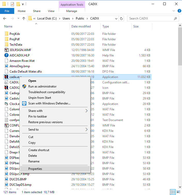Refresh the CADIX folder view
The height and width of the screenshot is (195, 182).
click(x=121, y=18)
